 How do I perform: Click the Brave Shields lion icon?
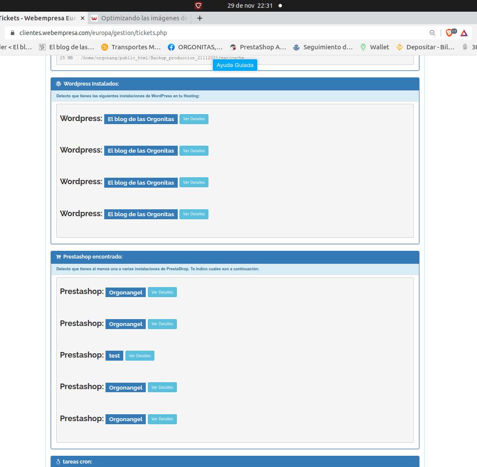450,32
